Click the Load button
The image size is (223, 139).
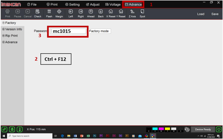point(201,14)
